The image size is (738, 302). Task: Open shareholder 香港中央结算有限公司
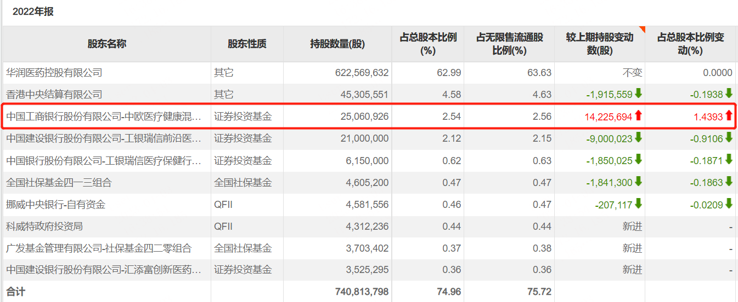click(54, 95)
